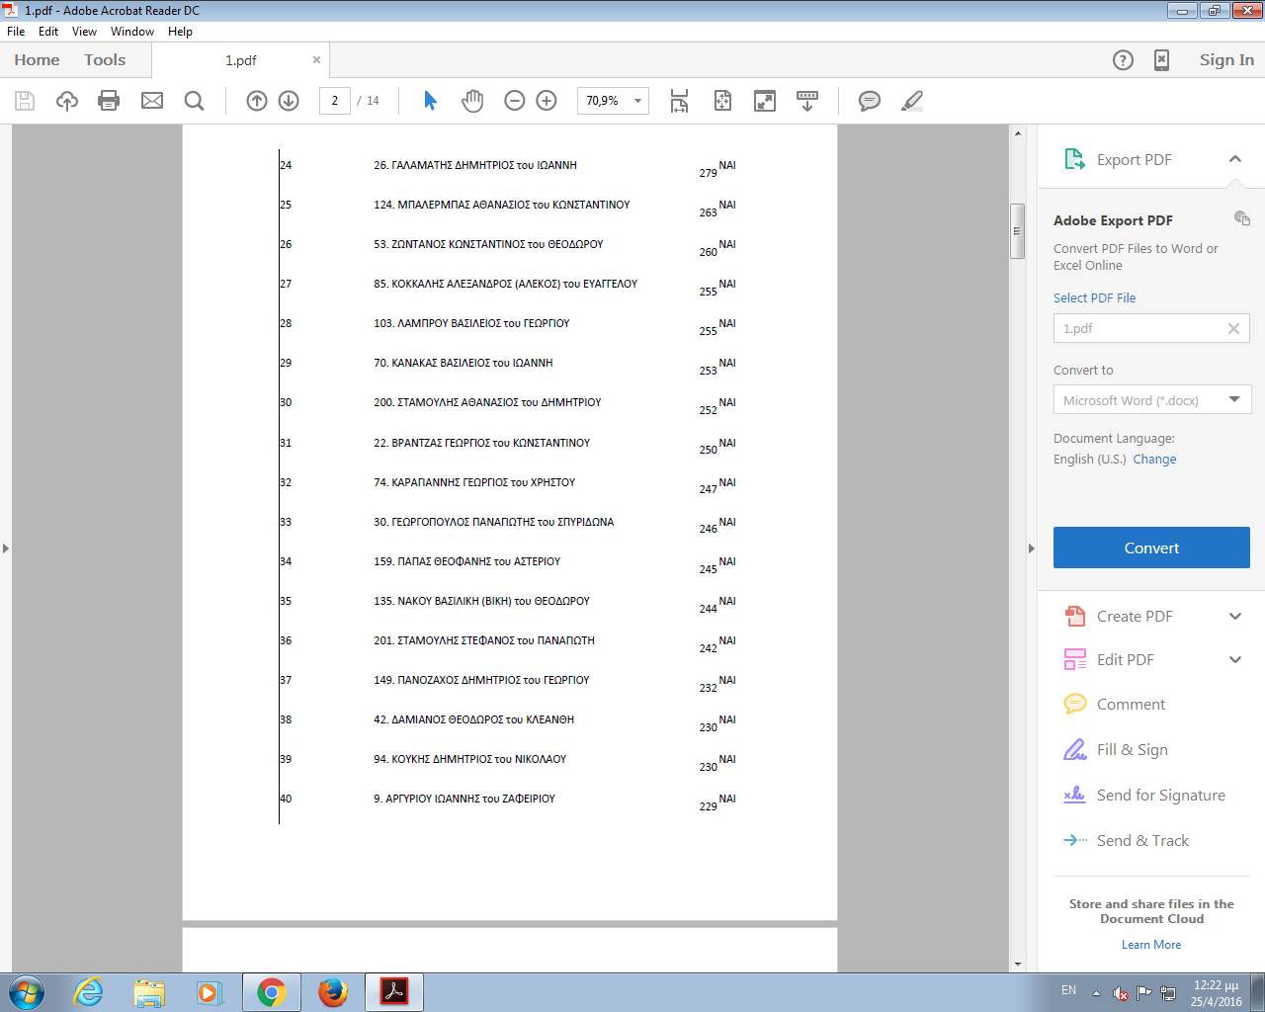Print the document using printer icon
The width and height of the screenshot is (1265, 1012).
tap(109, 101)
